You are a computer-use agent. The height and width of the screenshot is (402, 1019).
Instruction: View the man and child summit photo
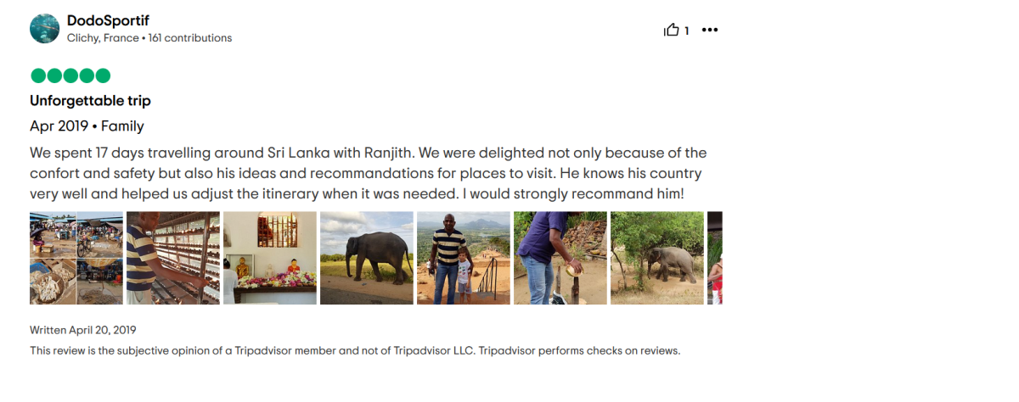pos(464,258)
